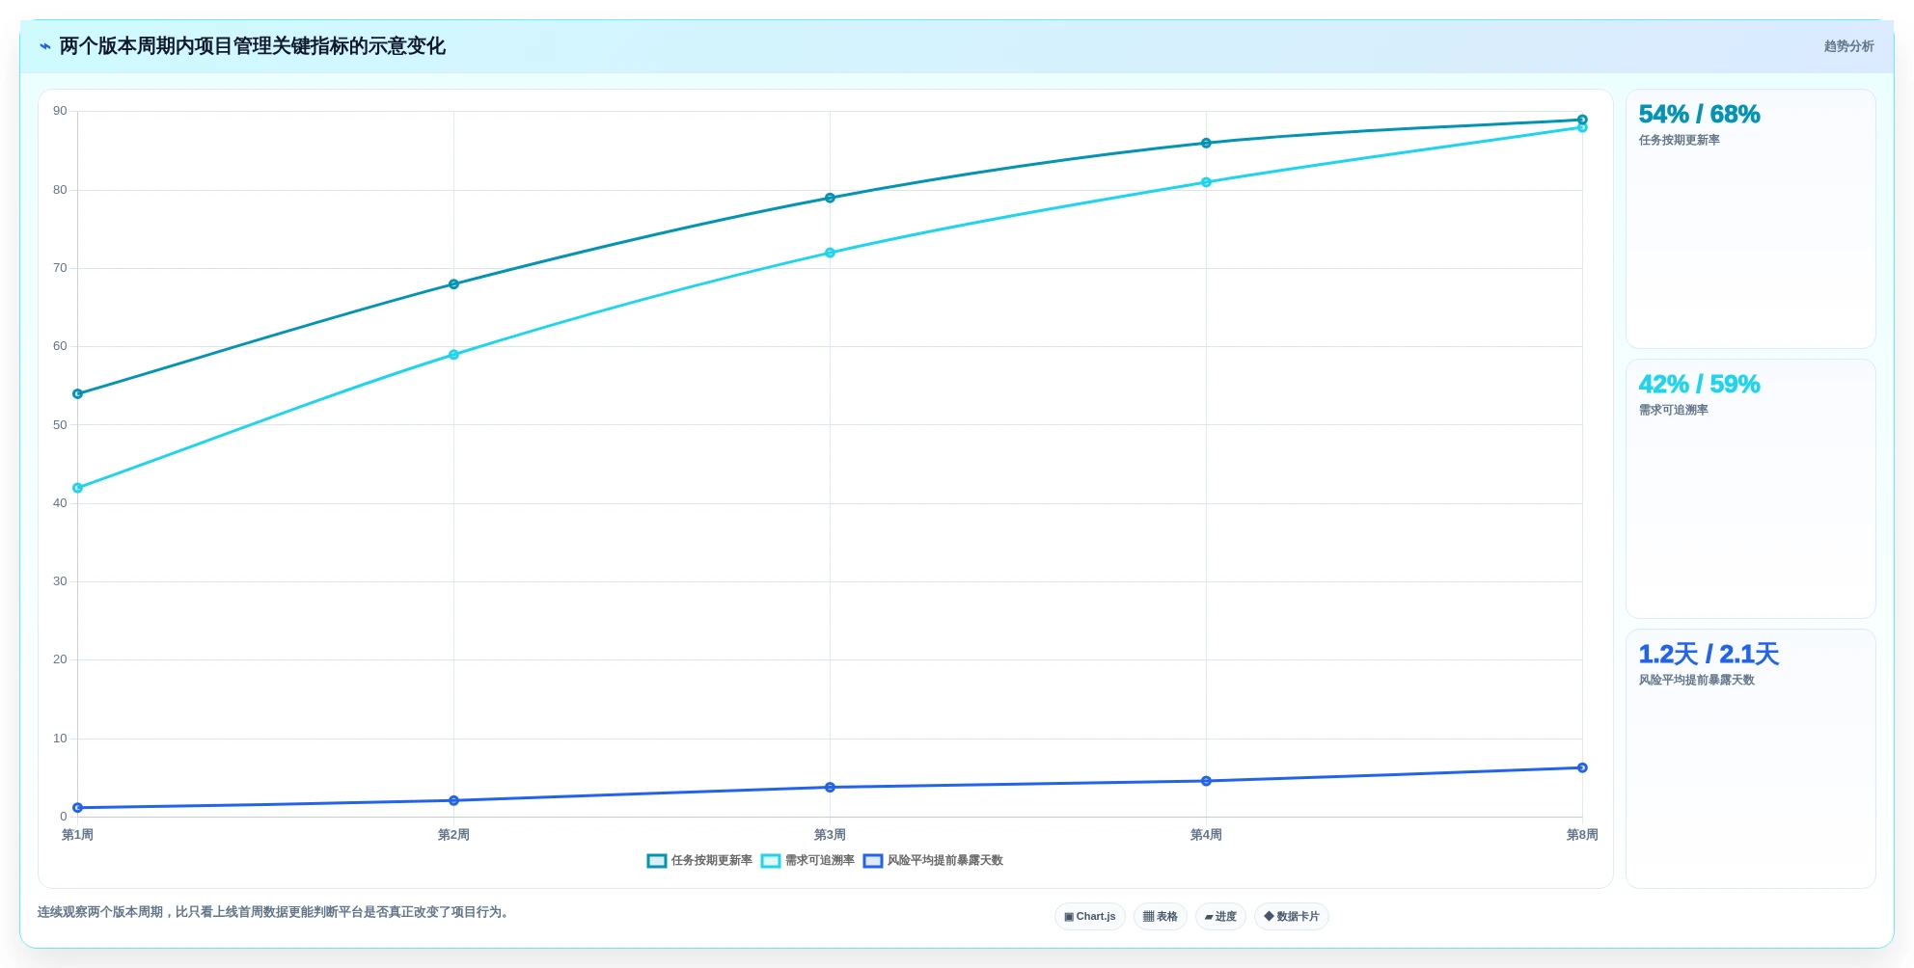Select the 1.2天 / 2.1天 metric card

point(1751,759)
